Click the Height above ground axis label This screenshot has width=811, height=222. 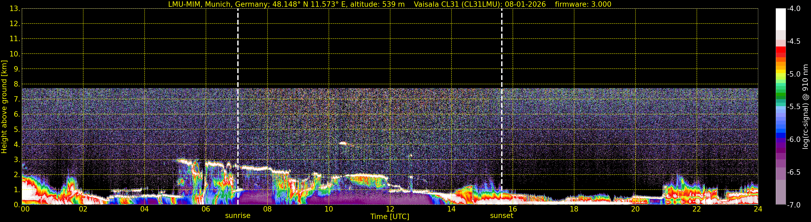click(x=4, y=107)
